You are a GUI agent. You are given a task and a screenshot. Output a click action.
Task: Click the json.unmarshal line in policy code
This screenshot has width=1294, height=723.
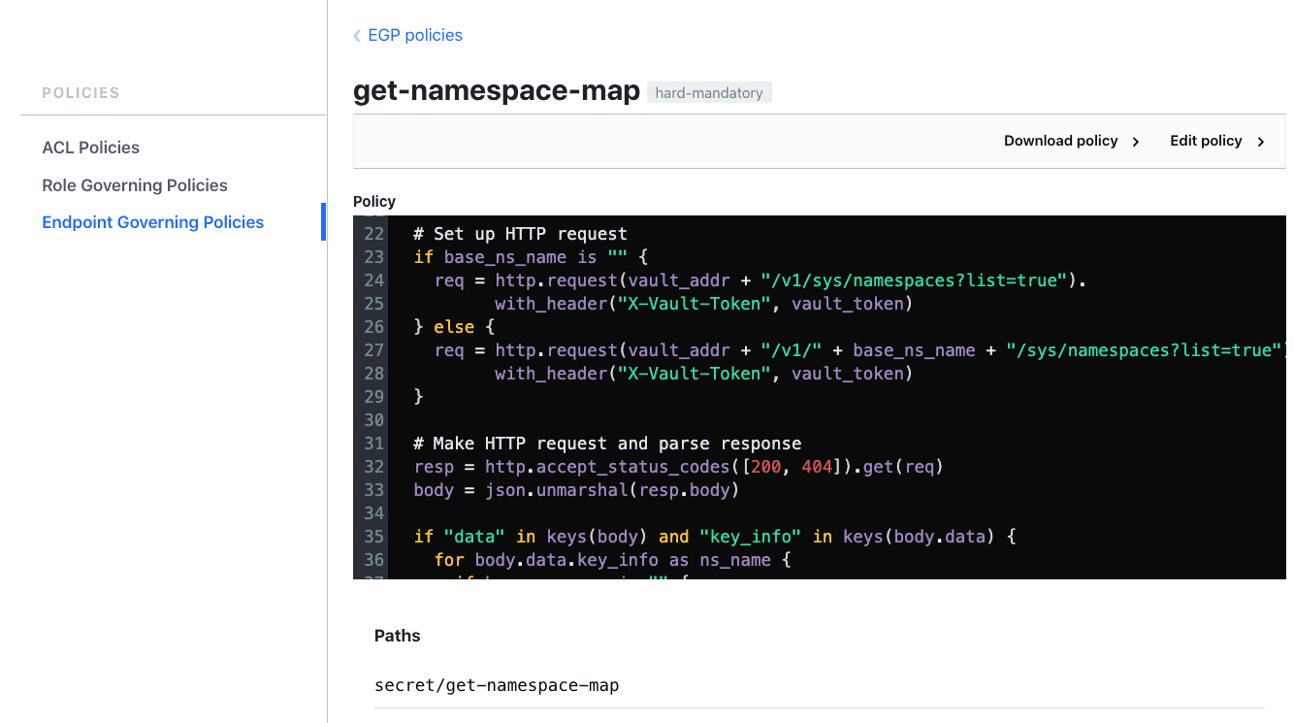click(x=576, y=490)
